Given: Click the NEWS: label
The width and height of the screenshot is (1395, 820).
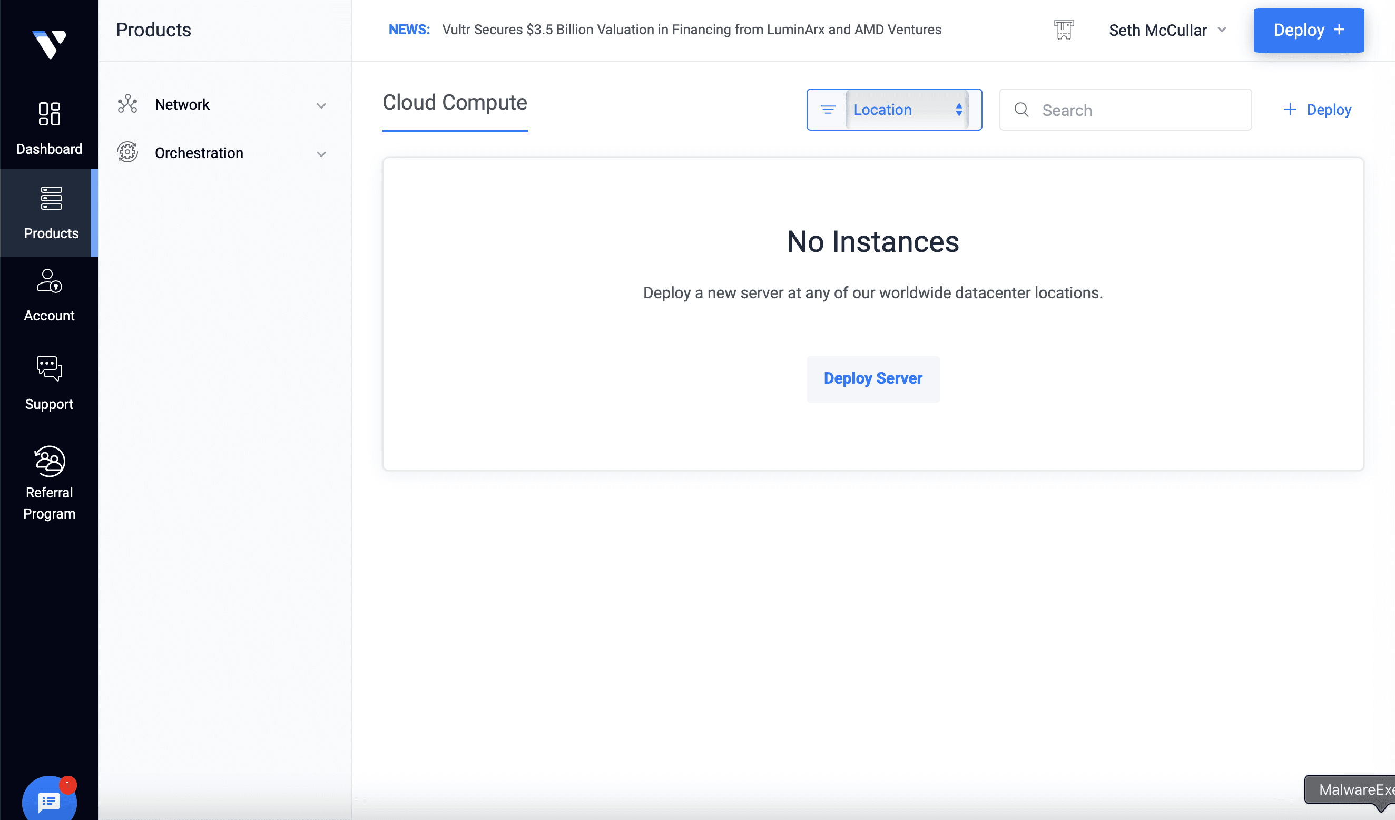Looking at the screenshot, I should click(408, 30).
